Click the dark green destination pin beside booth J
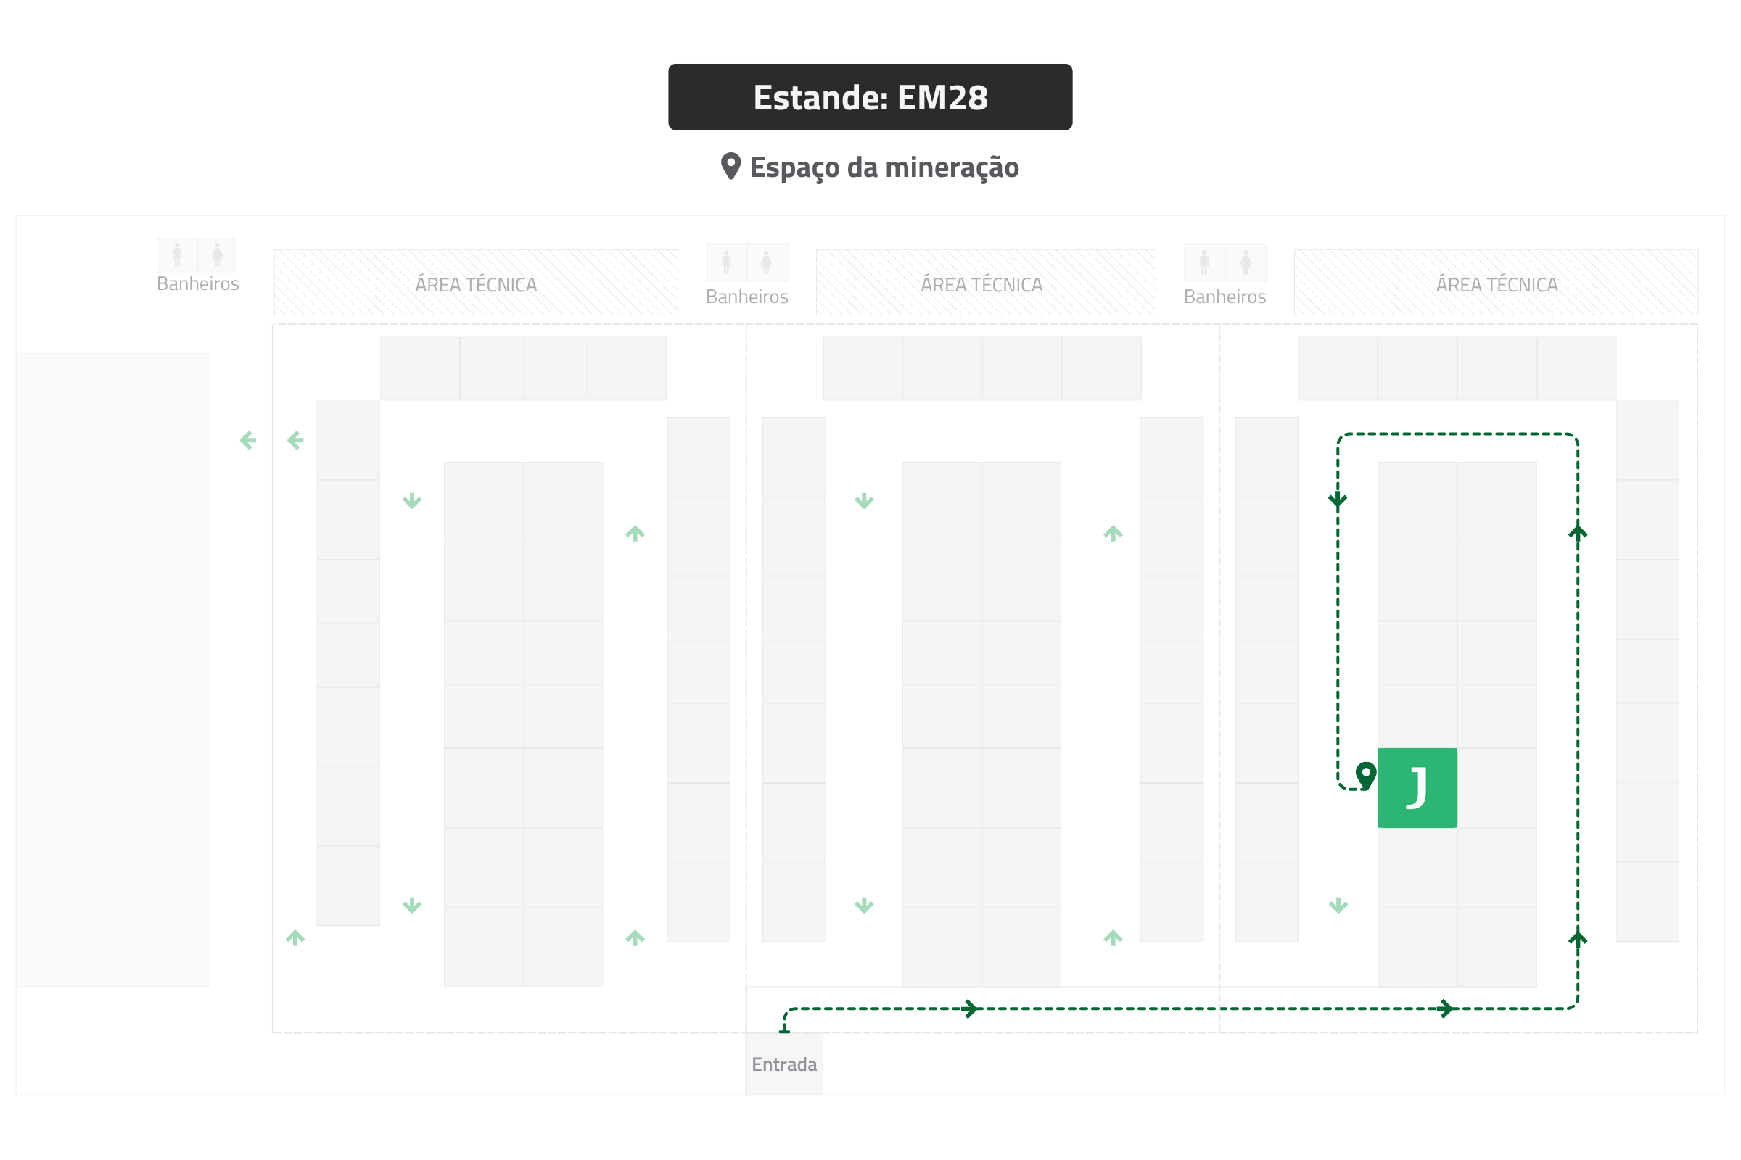The image size is (1741, 1160). tap(1366, 774)
